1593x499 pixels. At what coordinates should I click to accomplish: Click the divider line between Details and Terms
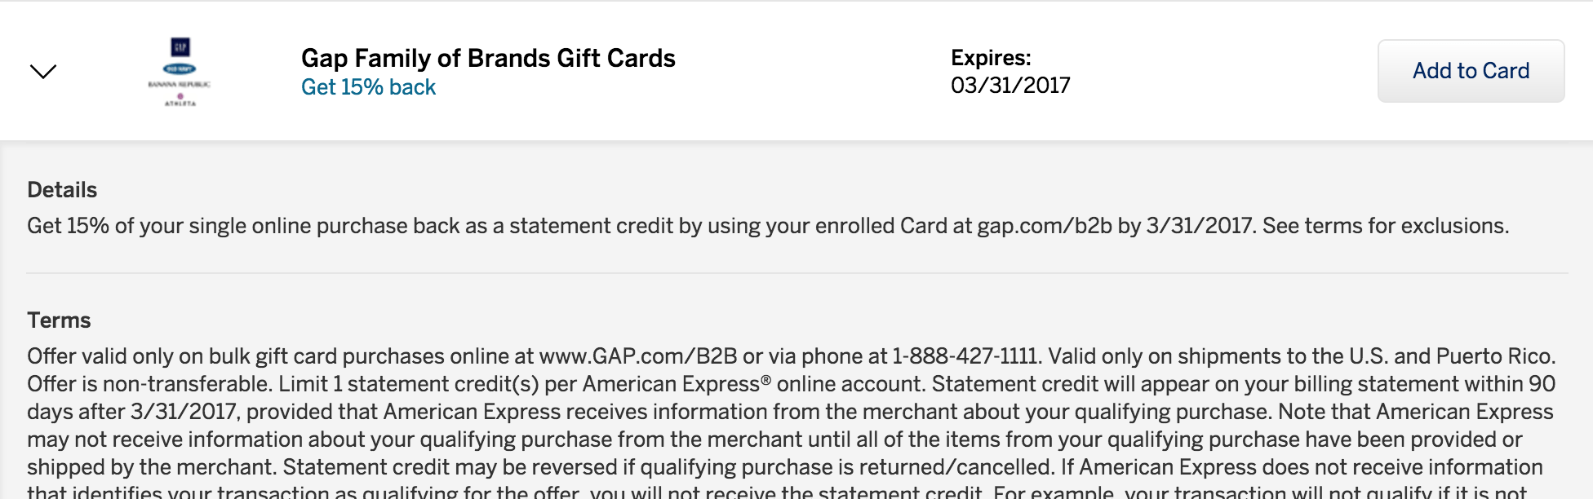(797, 272)
